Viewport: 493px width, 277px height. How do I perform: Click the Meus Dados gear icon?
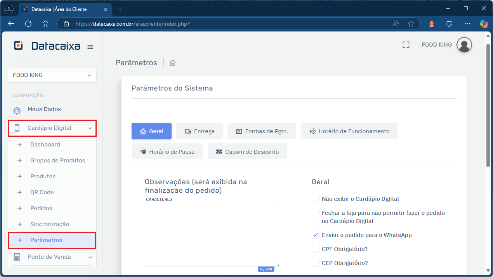17,110
